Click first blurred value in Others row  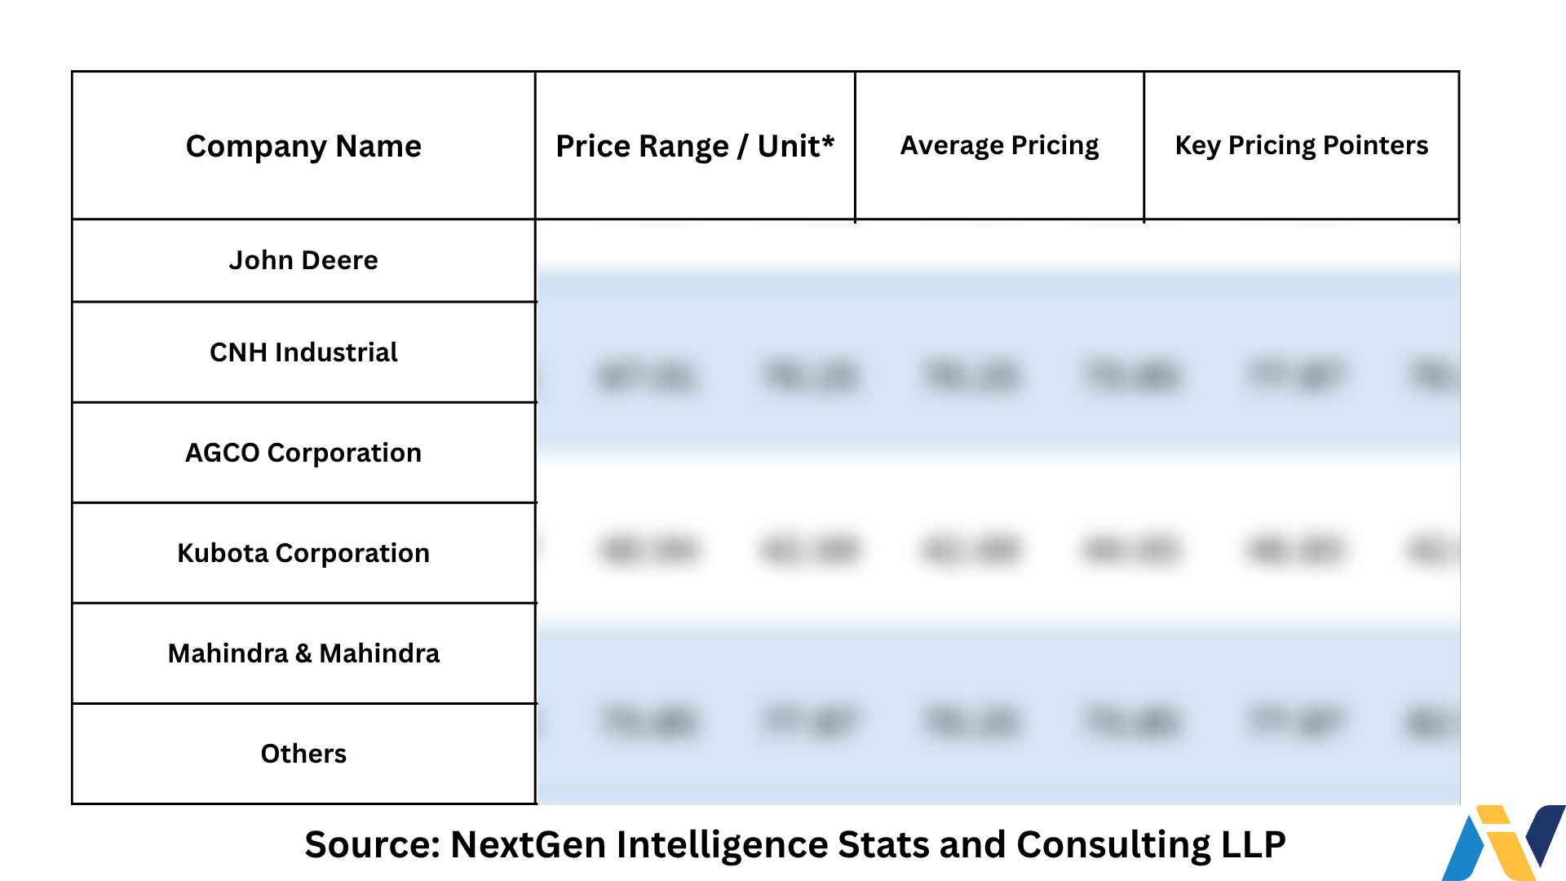[647, 723]
